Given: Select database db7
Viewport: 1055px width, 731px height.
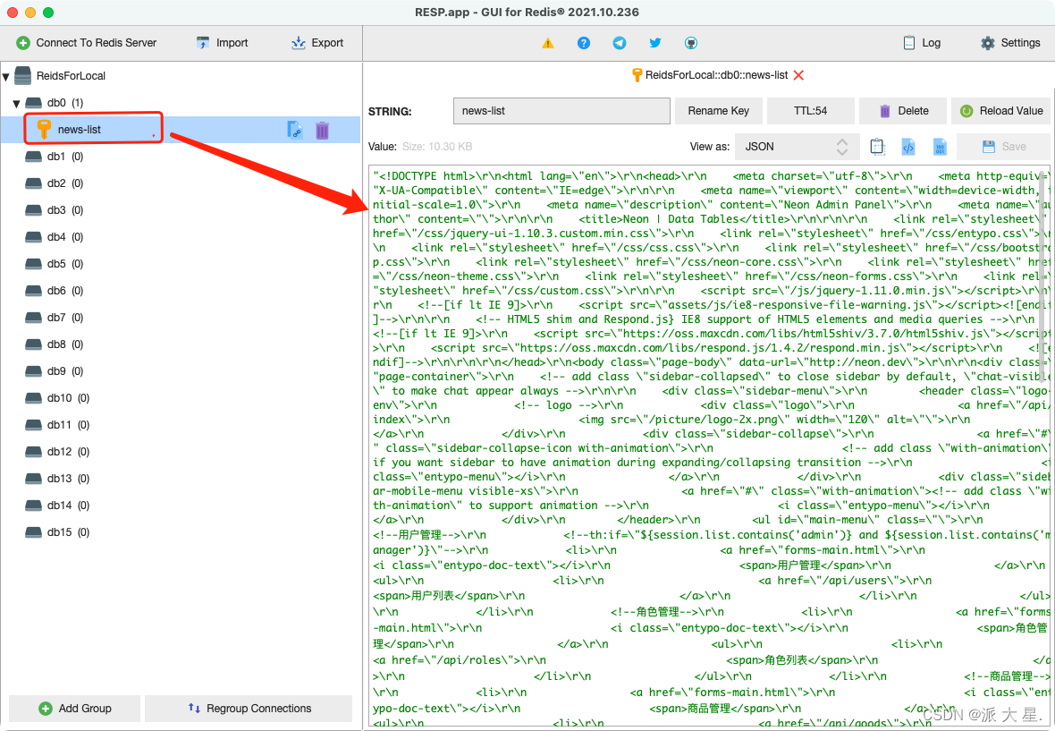Looking at the screenshot, I should coord(64,318).
